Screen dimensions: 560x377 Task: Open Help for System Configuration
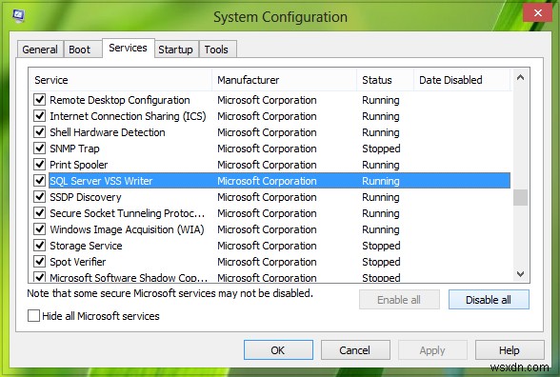coord(510,350)
